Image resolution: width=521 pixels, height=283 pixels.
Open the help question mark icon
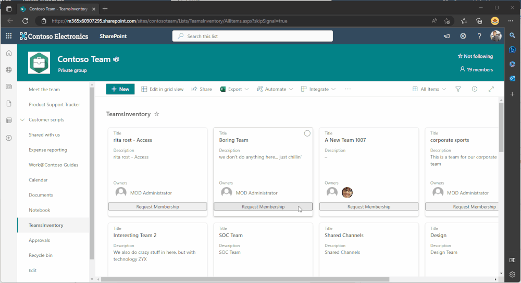[x=479, y=36]
